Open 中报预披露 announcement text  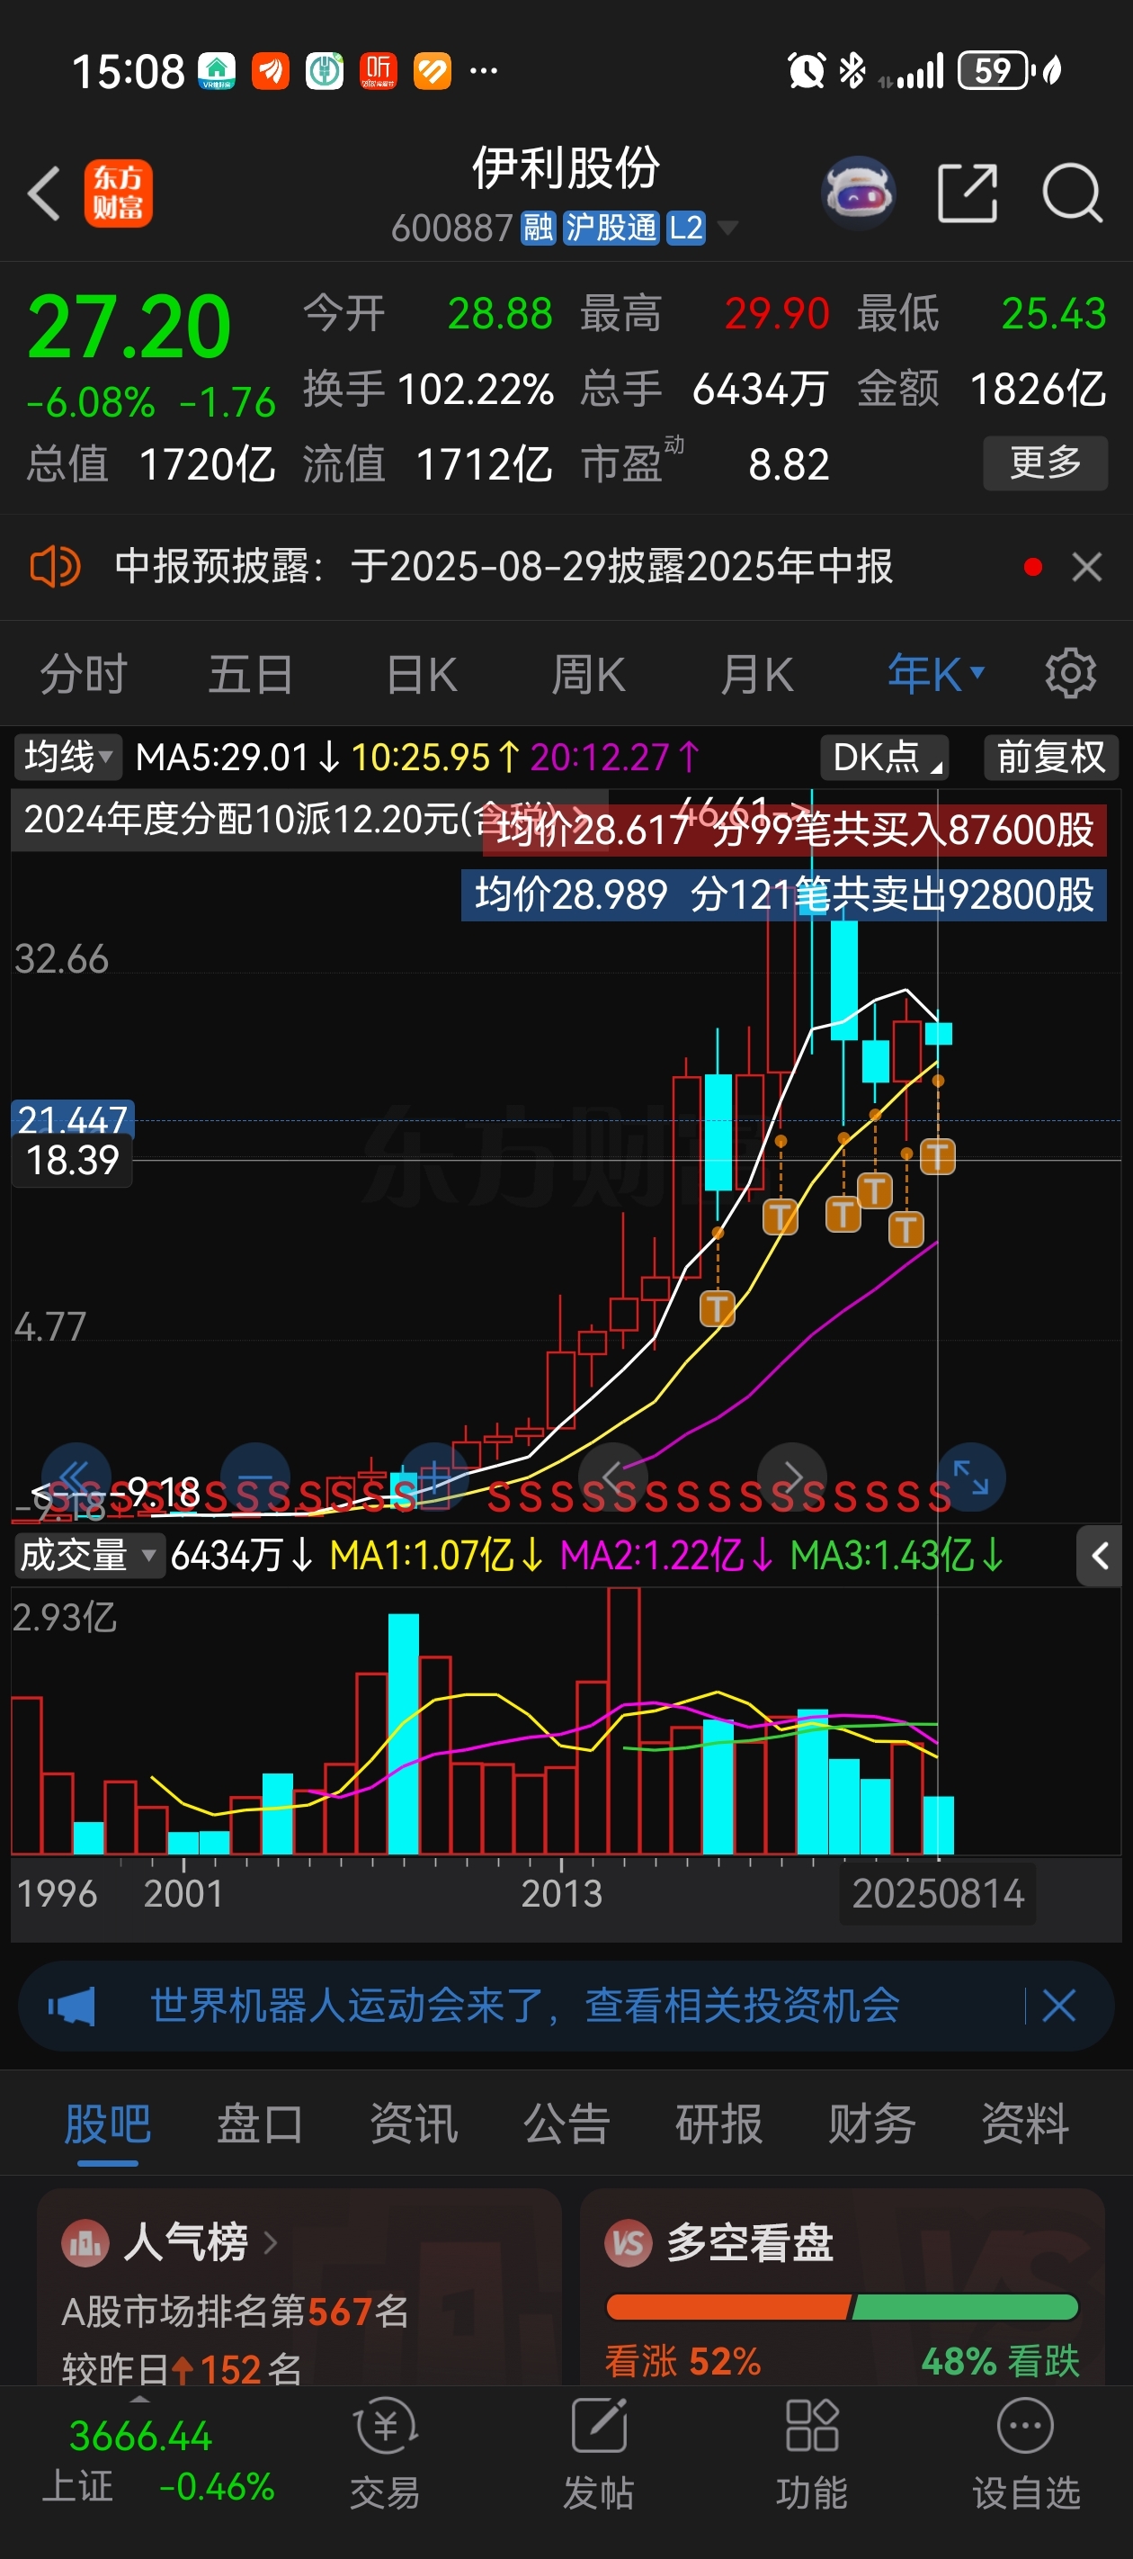[x=504, y=567]
